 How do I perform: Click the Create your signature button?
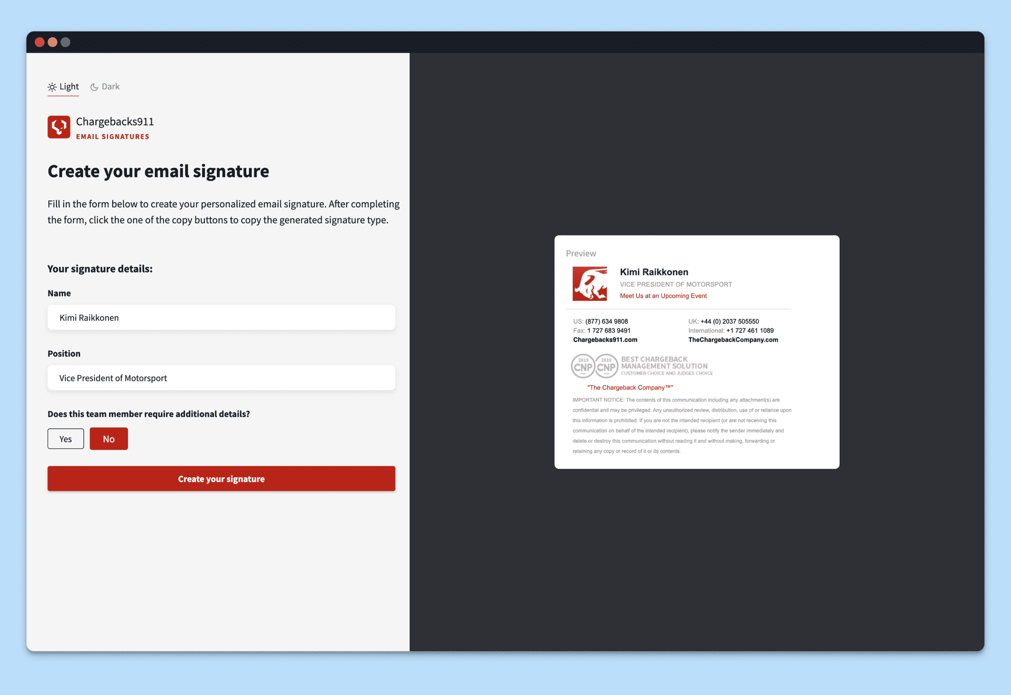(x=221, y=479)
